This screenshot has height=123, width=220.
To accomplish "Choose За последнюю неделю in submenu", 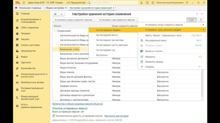I will [x=113, y=30].
